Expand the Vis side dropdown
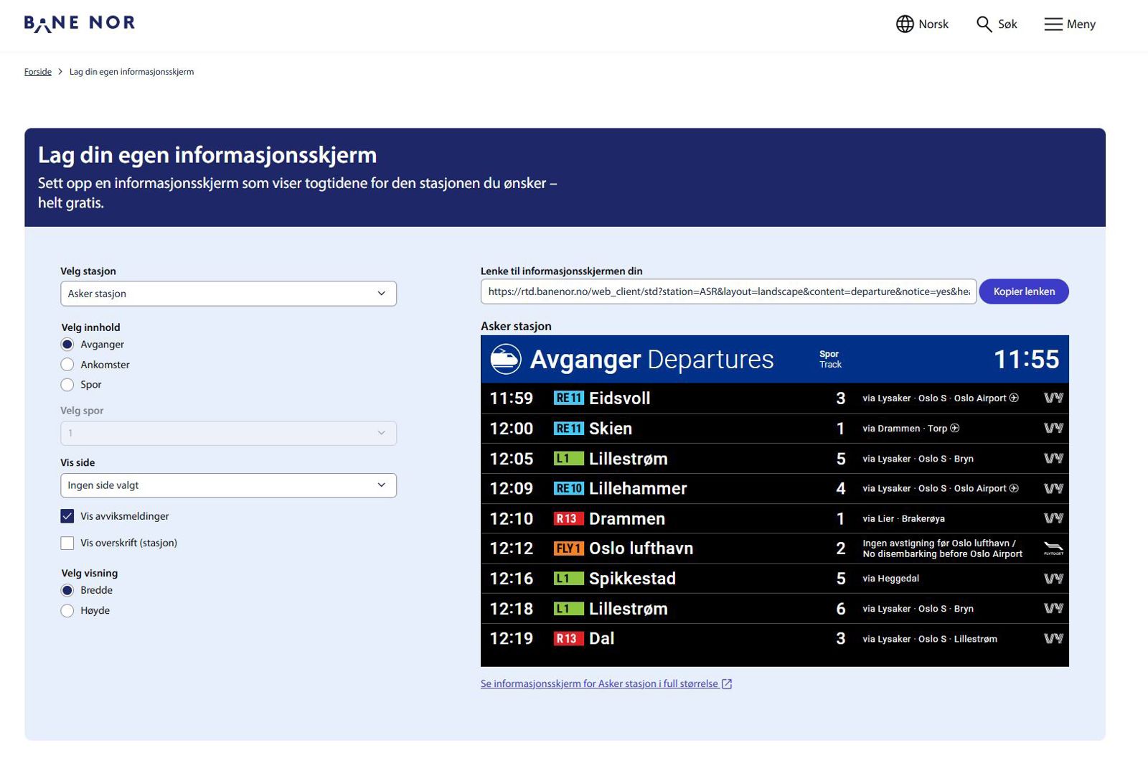This screenshot has width=1148, height=766. point(228,485)
